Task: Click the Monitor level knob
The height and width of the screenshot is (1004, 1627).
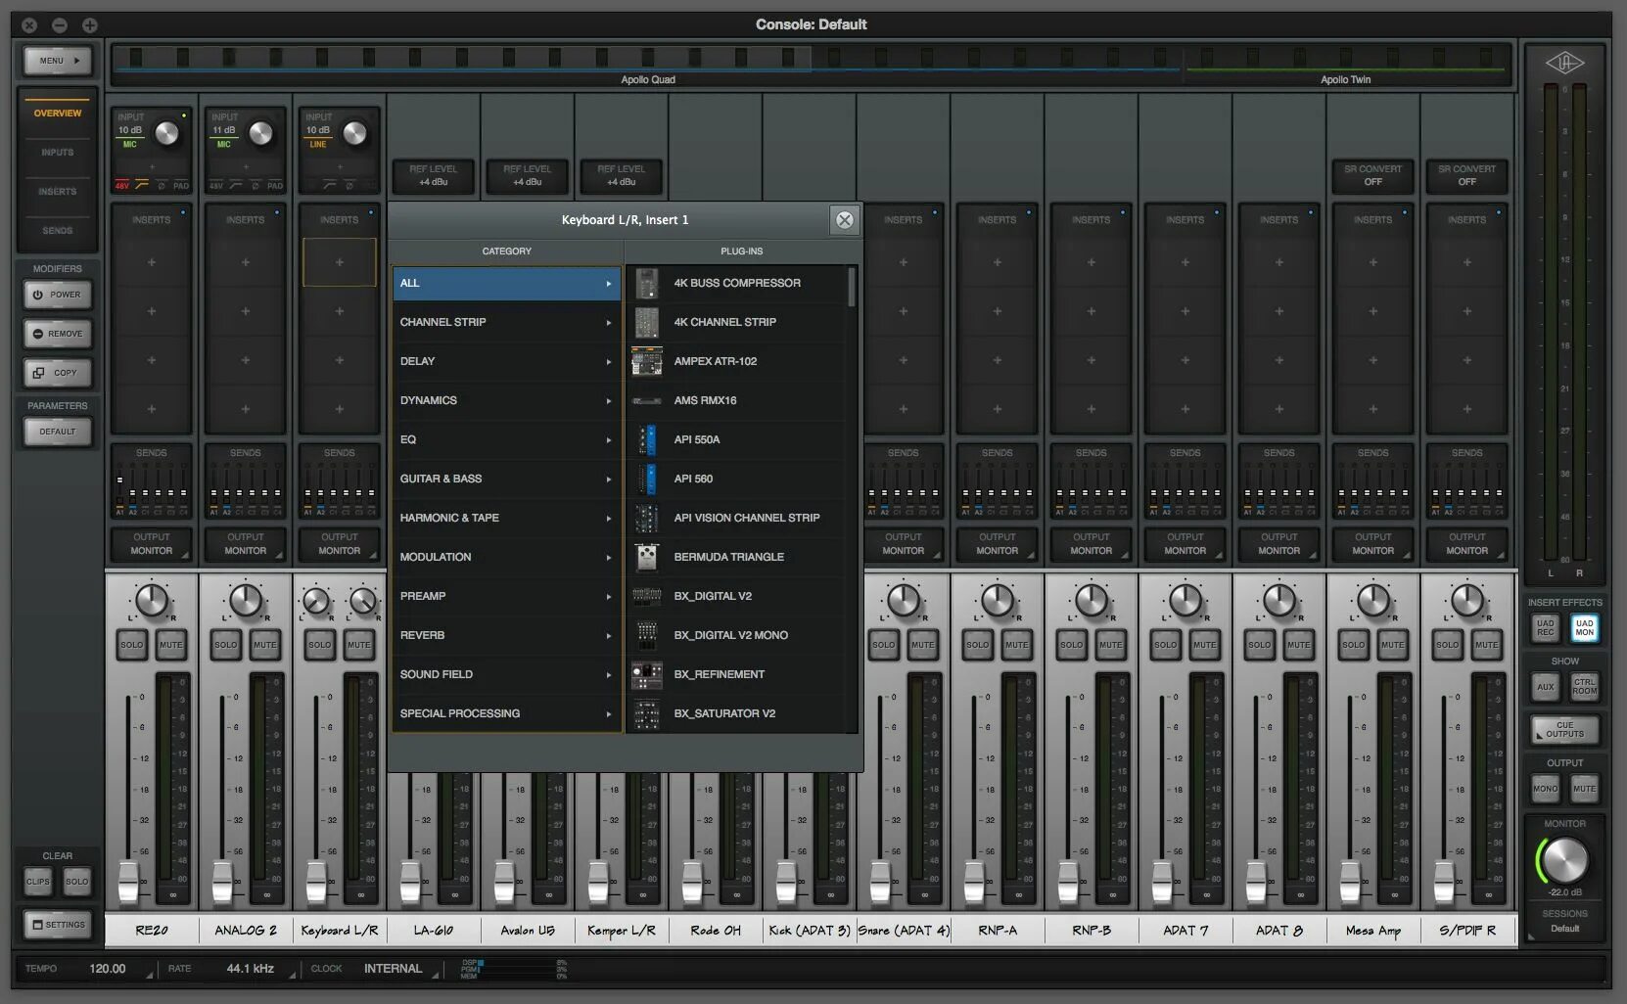Action: 1564,861
